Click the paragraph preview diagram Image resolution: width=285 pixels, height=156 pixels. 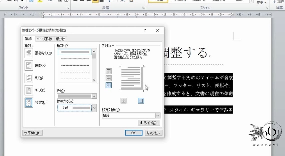pos(132,78)
